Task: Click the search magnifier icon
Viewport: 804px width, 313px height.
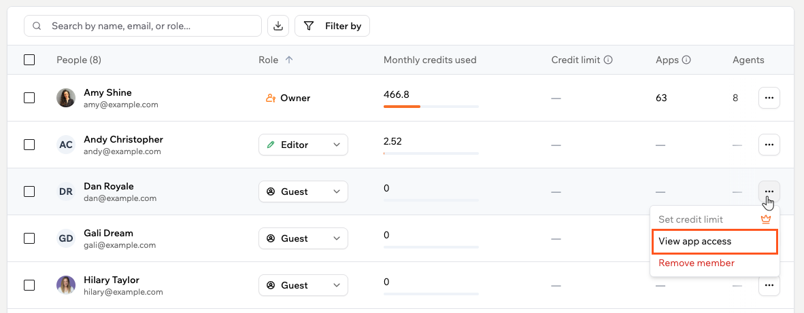Action: point(37,26)
